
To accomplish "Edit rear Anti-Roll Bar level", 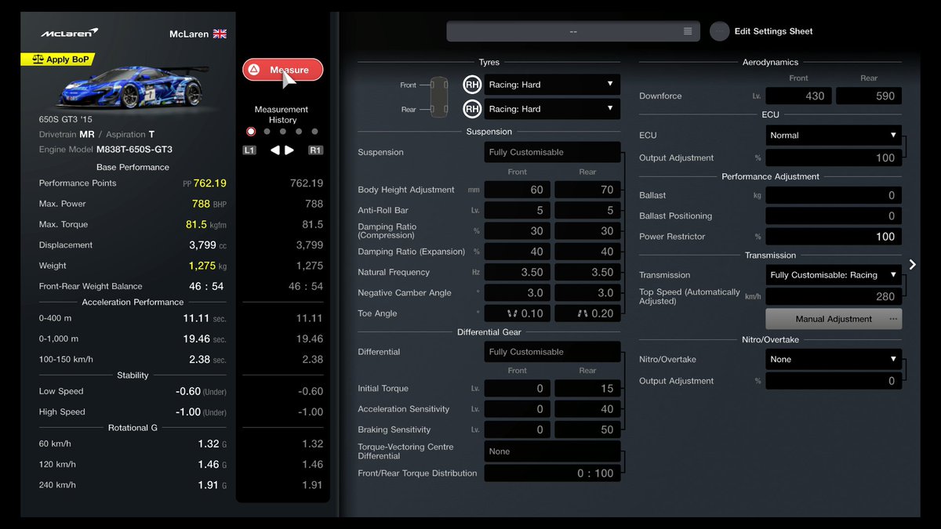I will coord(587,210).
